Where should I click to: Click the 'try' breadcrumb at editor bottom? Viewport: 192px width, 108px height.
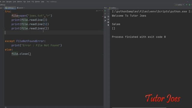coord(6,107)
